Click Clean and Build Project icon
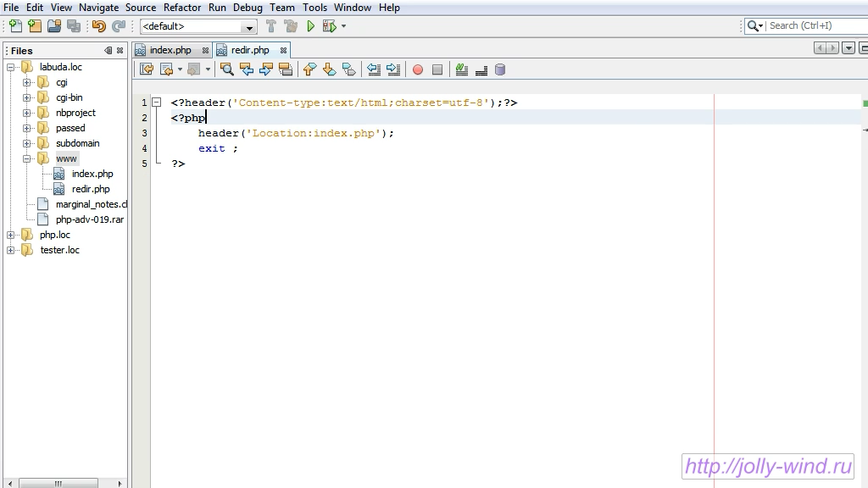Image resolution: width=868 pixels, height=488 pixels. 290,26
